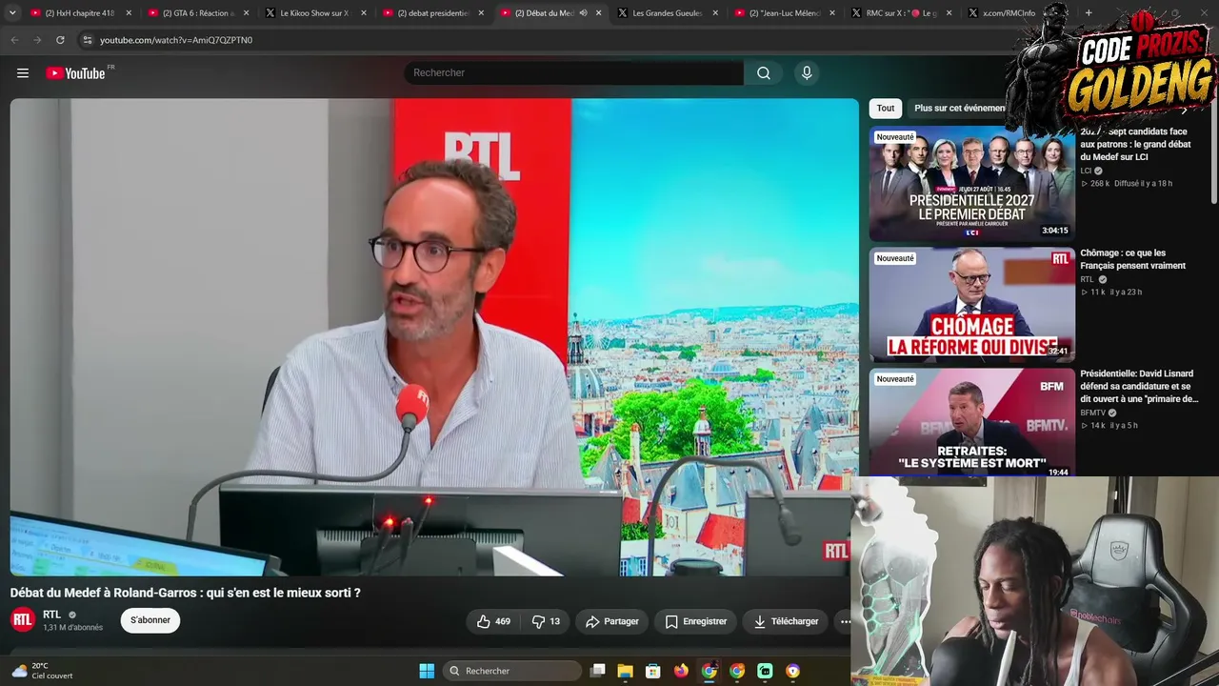Click the video player to pause
1219x686 pixels.
click(x=434, y=337)
